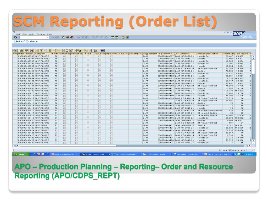Click the Print icon in list toolbar

tap(67, 51)
